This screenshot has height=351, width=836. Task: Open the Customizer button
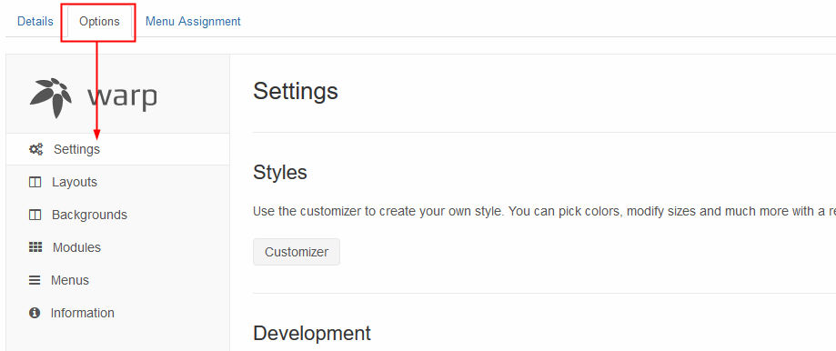(x=297, y=252)
